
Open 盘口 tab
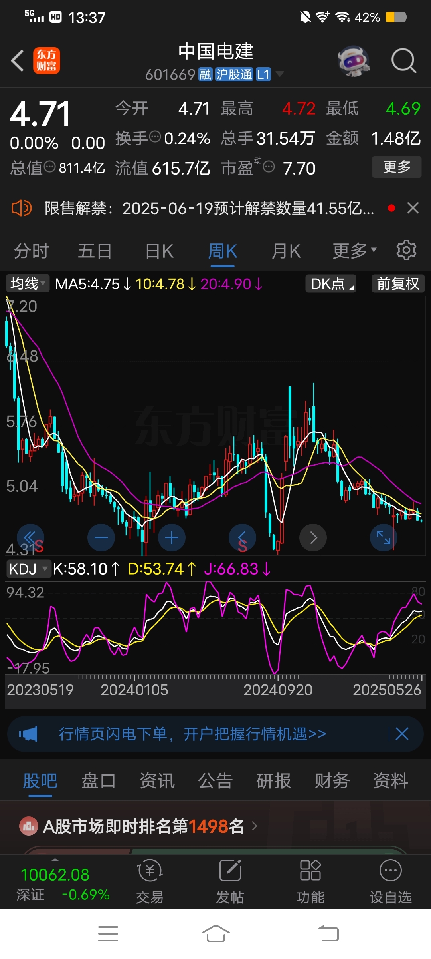[98, 780]
